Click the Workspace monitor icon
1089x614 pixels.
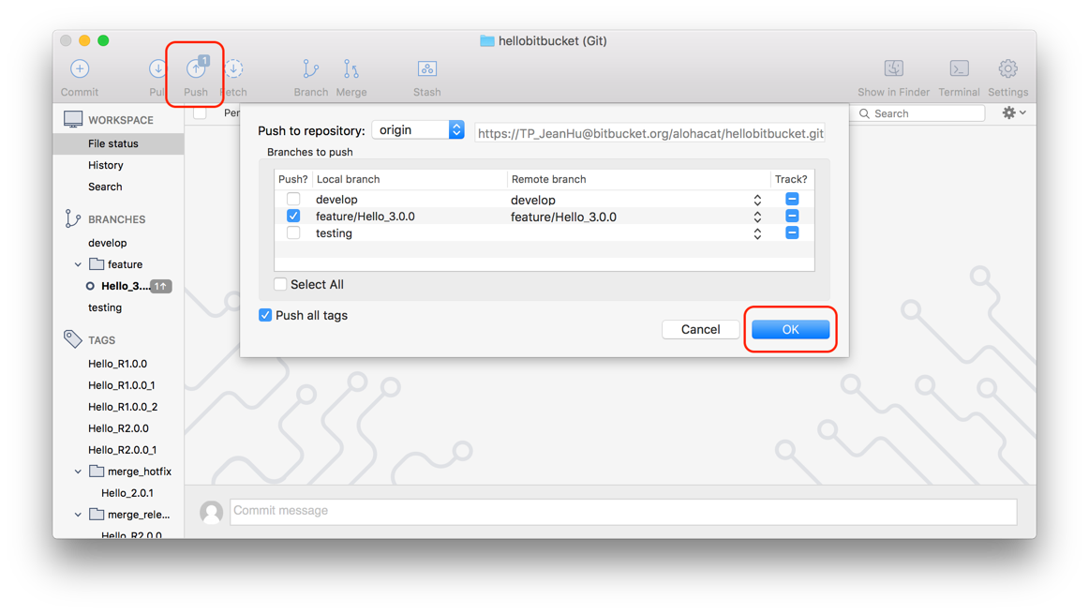point(73,119)
